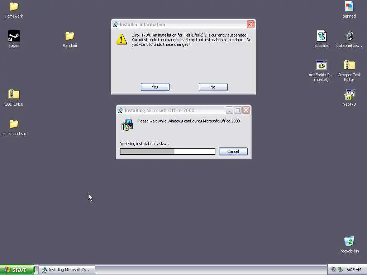Launch the Steam desktop shortcut

(14, 36)
